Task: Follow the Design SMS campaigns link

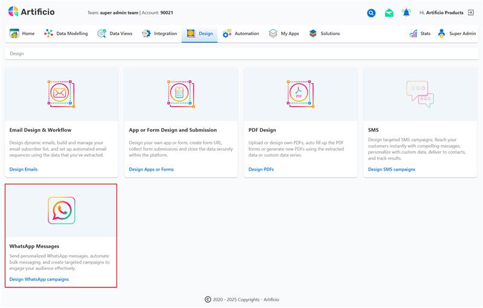Action: click(391, 169)
